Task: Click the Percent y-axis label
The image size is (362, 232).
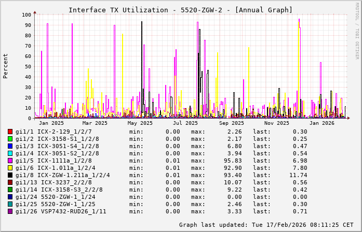Action: (x=6, y=66)
